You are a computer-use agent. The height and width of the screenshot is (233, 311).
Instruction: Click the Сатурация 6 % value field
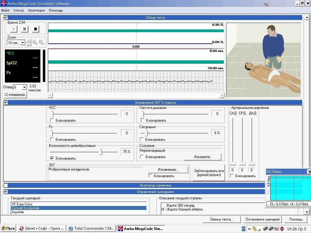[217, 133]
